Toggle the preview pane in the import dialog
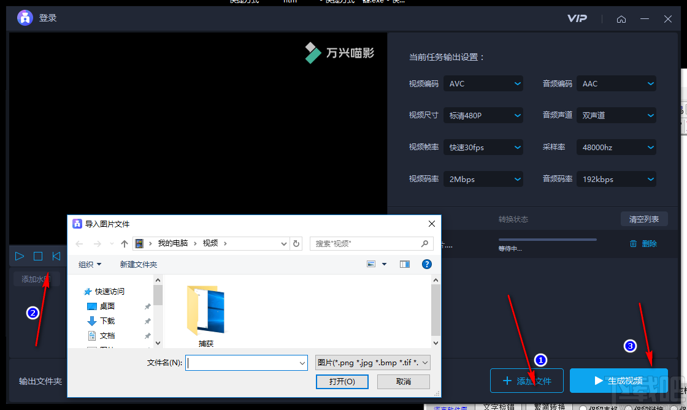The height and width of the screenshot is (410, 687). coord(405,264)
